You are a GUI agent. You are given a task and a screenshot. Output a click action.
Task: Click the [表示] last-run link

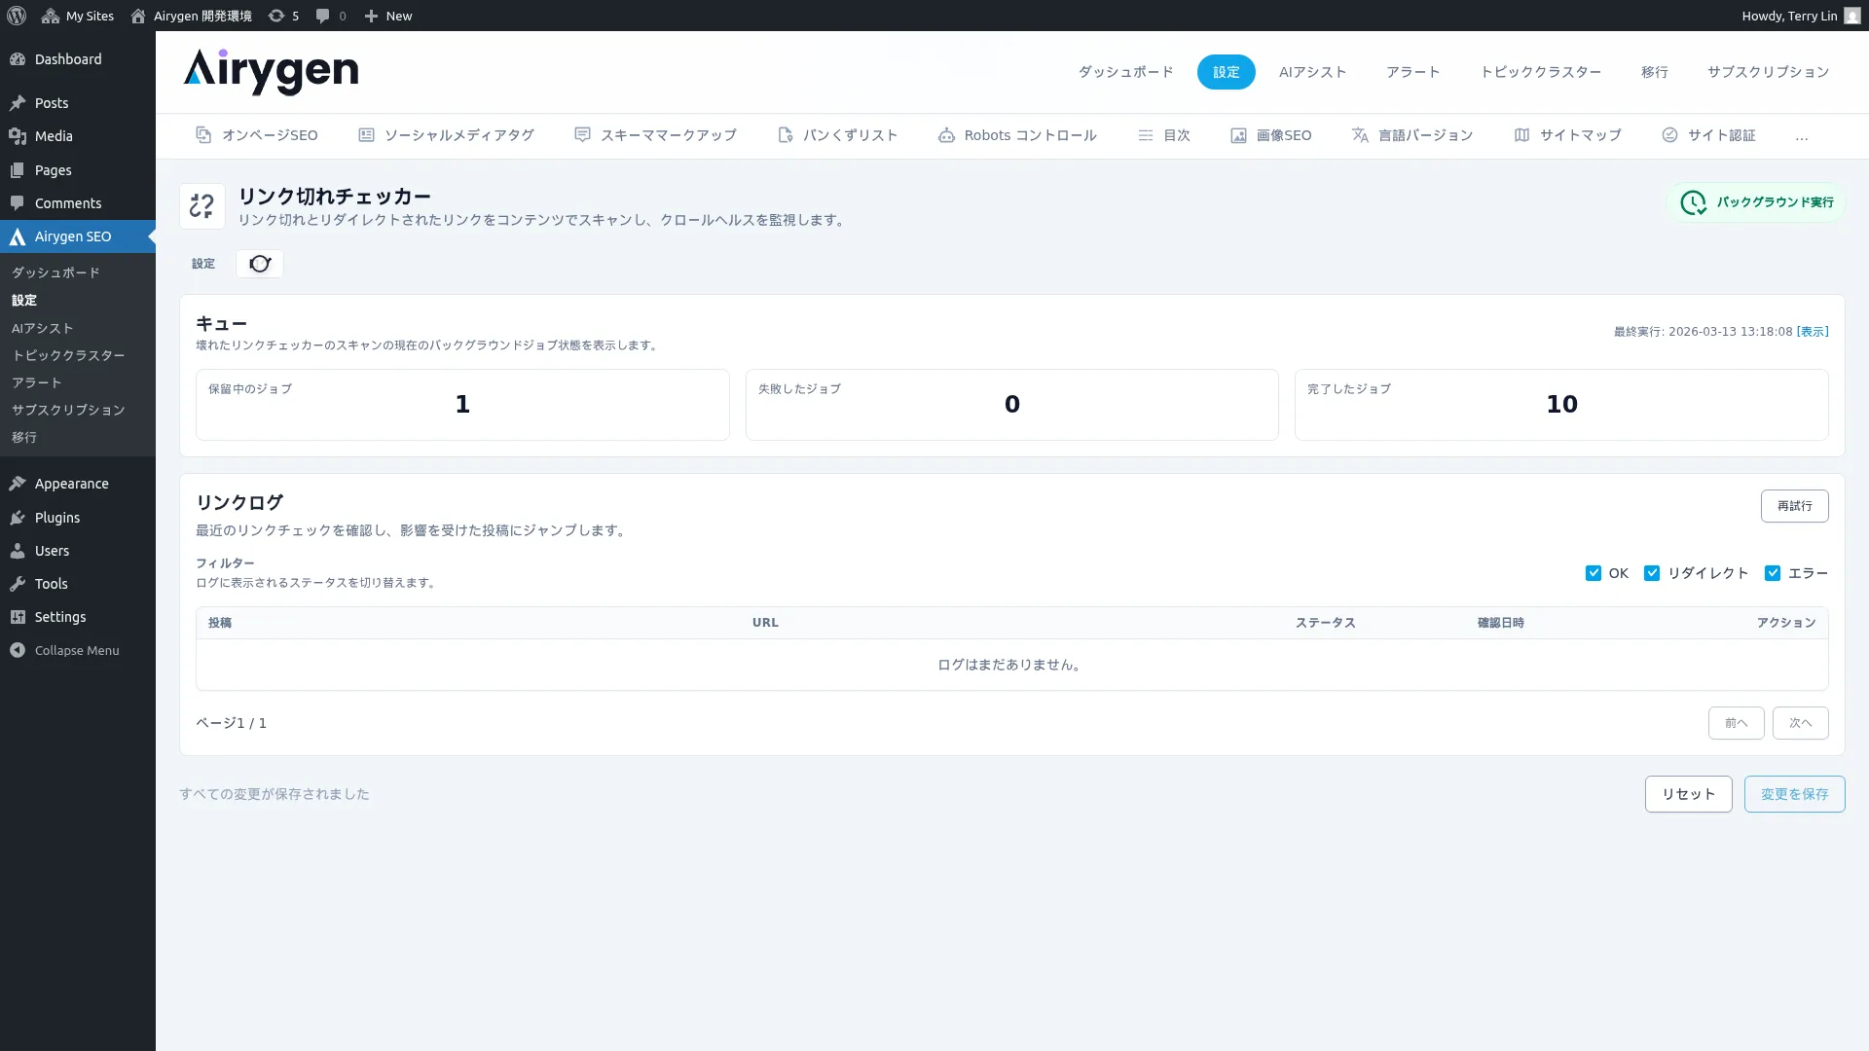(x=1813, y=332)
